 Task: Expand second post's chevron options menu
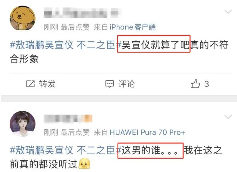tap(228, 117)
